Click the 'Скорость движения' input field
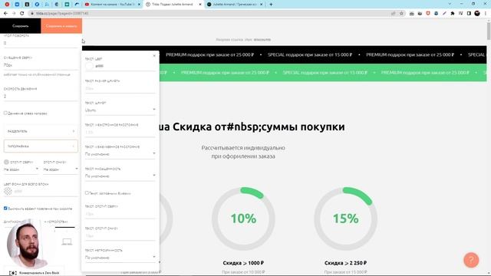The width and height of the screenshot is (491, 276). (x=41, y=97)
